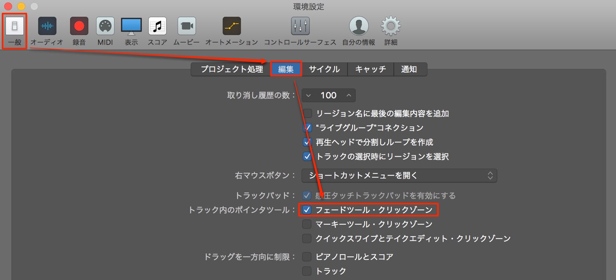Viewport: 616px width, 280px height.
Task: Enable ピアノロールとスコア drag limit checkbox
Action: [x=307, y=257]
